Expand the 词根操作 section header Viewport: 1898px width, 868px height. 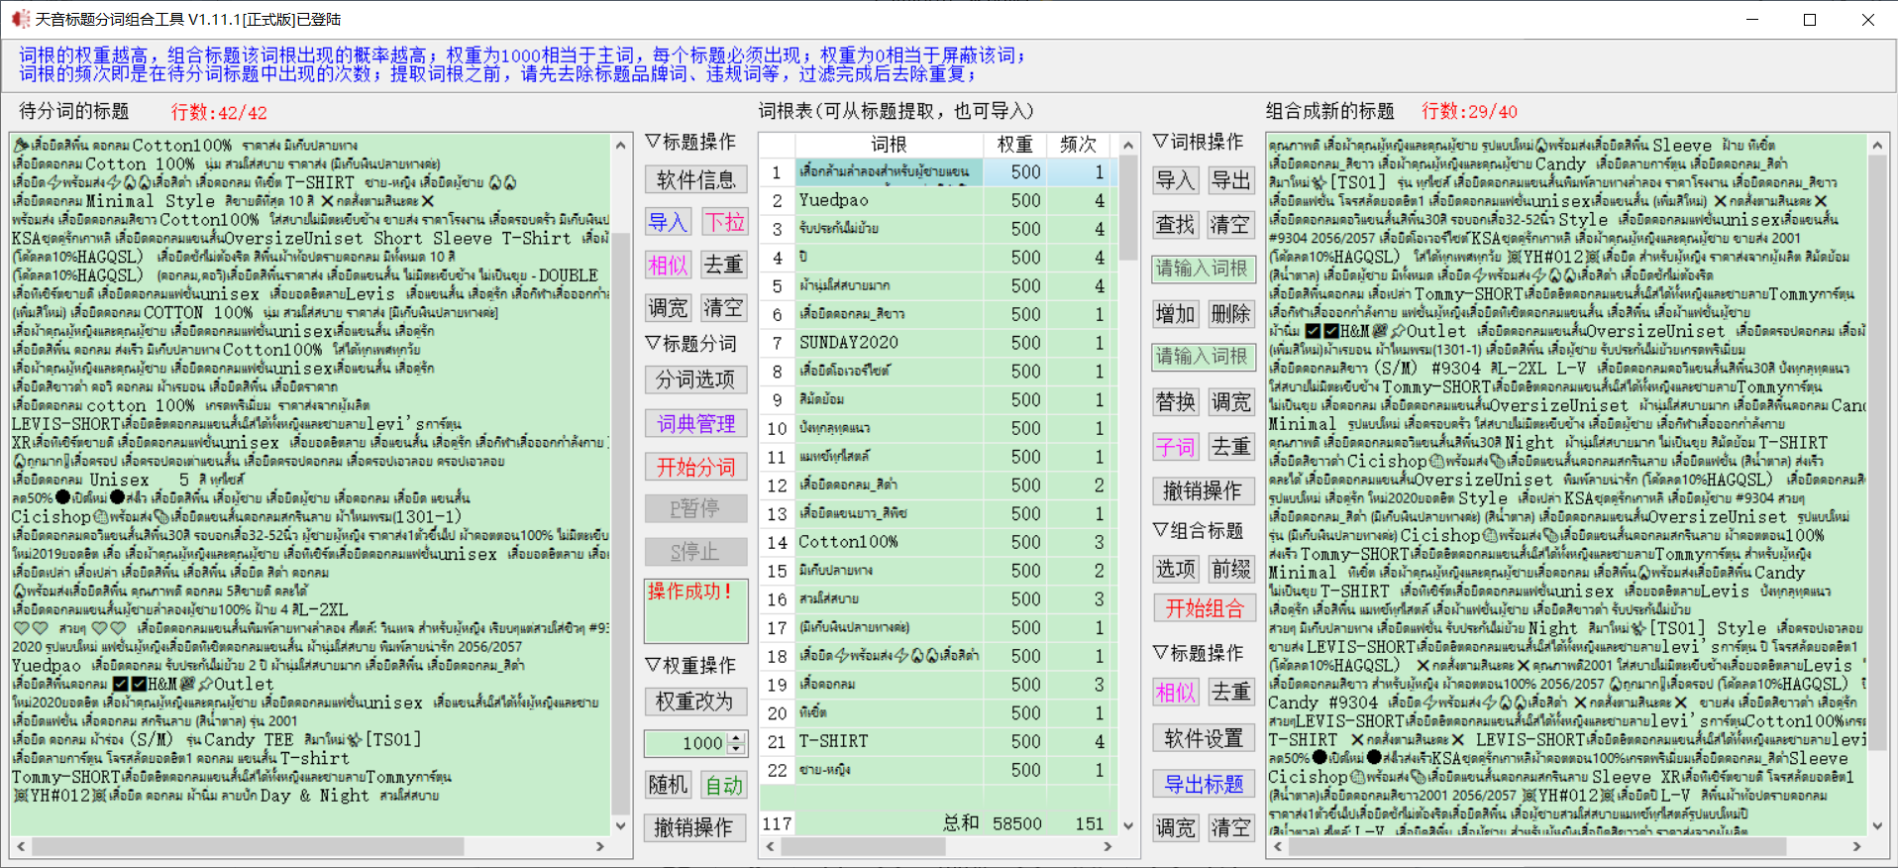click(x=1199, y=142)
